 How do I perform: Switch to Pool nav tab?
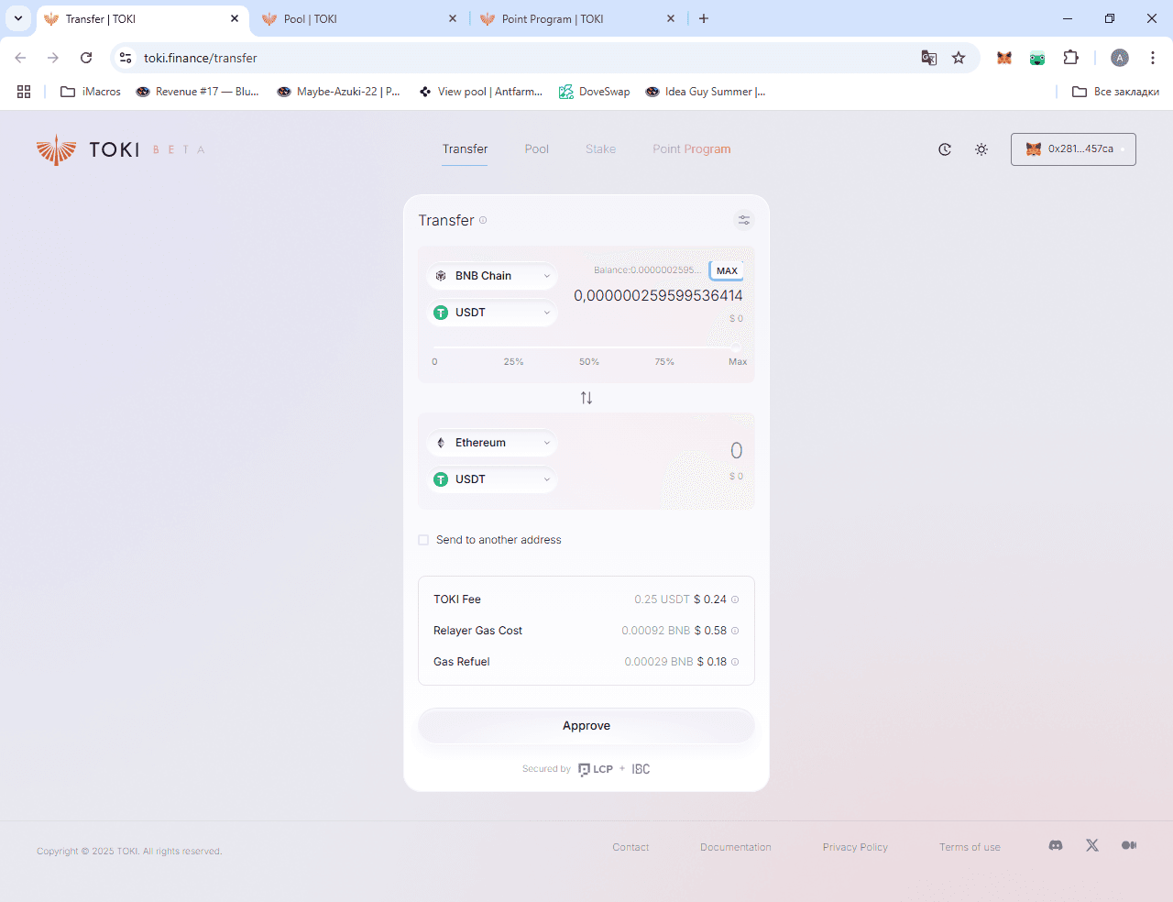coord(537,149)
